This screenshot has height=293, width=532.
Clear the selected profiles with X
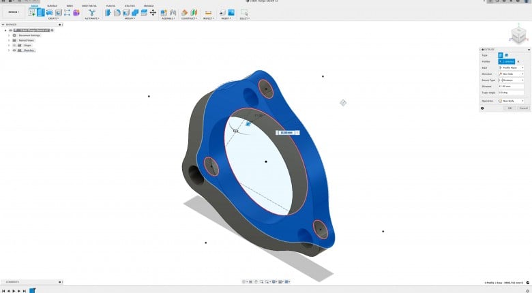[518, 61]
